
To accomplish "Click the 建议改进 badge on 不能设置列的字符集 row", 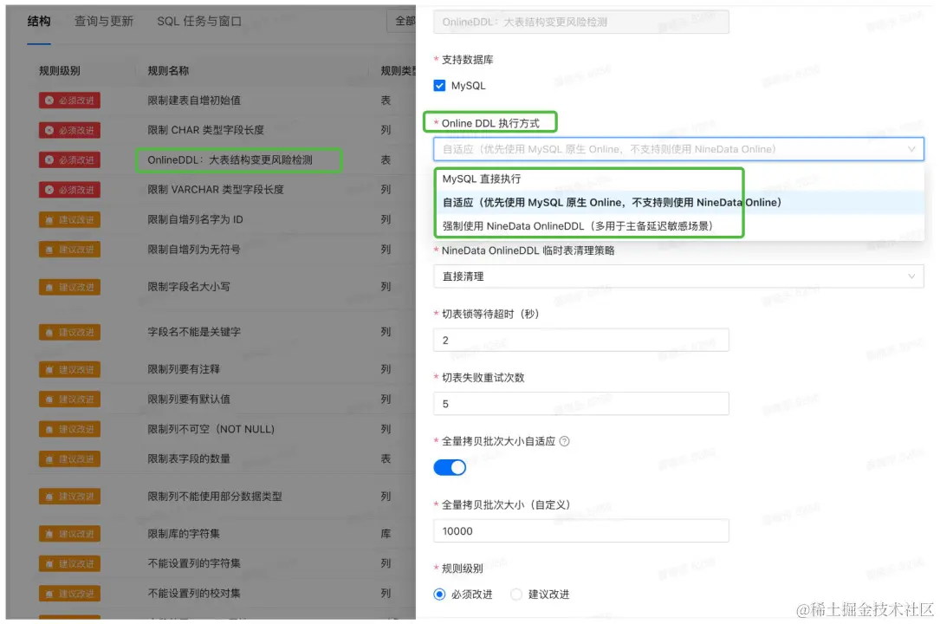I will point(69,563).
